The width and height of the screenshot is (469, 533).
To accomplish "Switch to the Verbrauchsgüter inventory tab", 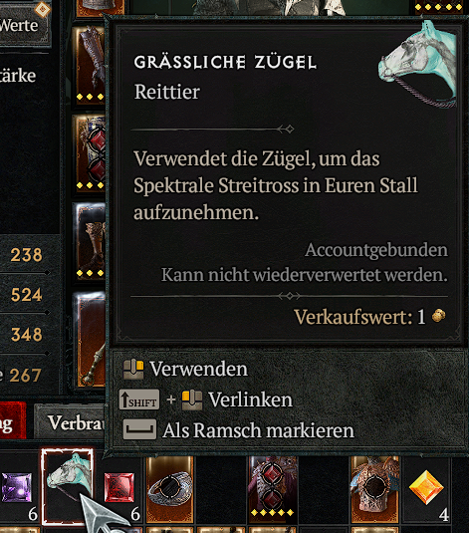I will click(x=71, y=422).
